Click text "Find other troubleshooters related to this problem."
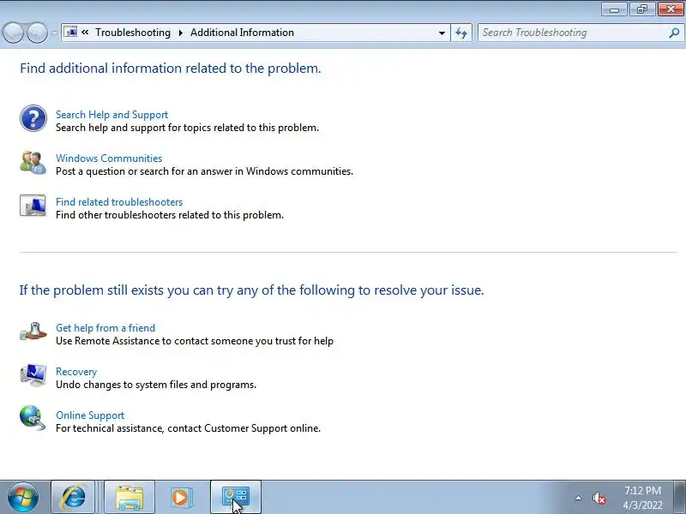Viewport: 686px width, 514px height. 170,215
